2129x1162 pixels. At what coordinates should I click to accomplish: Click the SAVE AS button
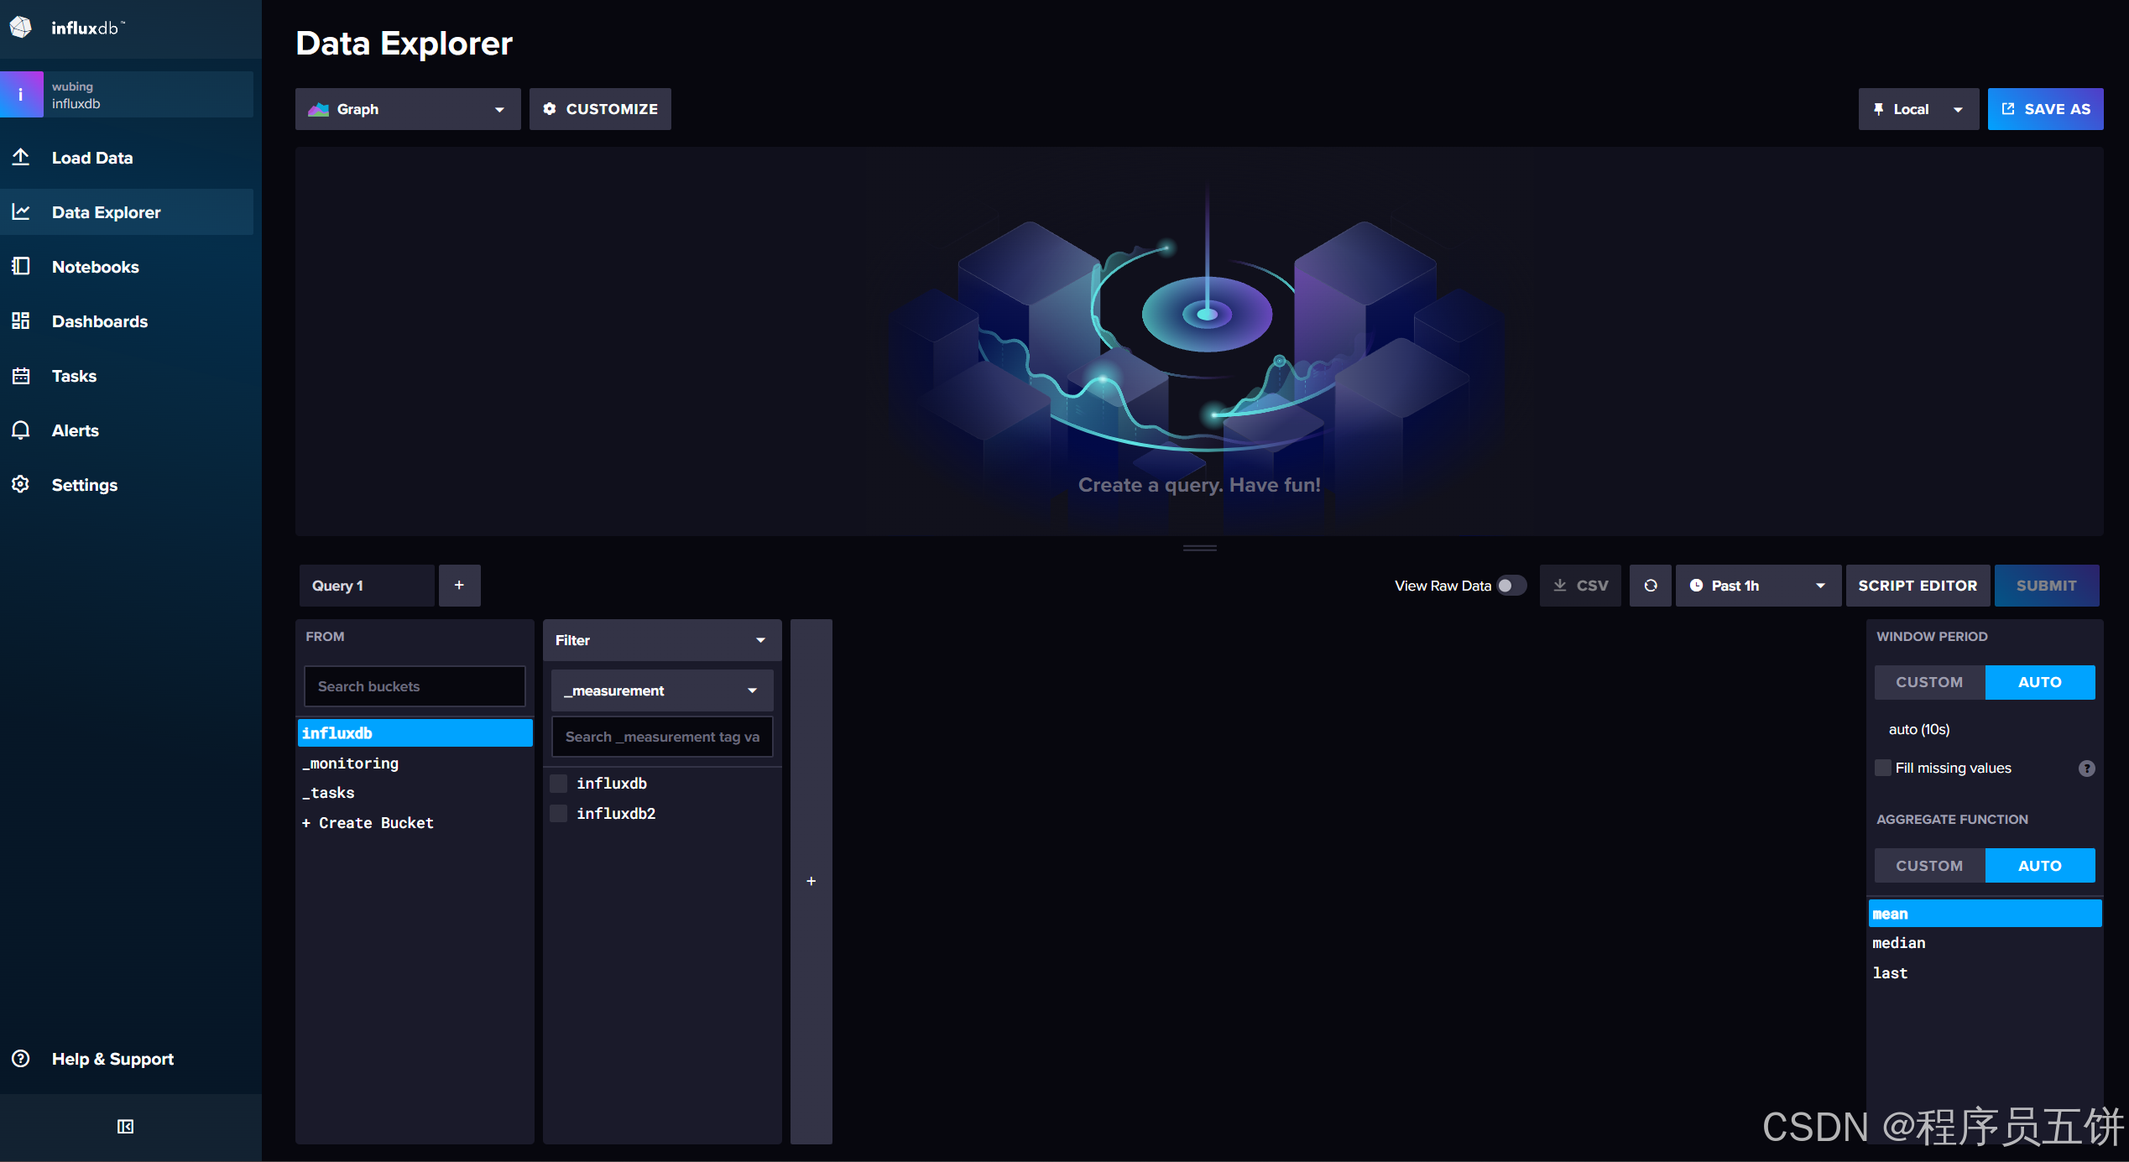coord(2044,109)
